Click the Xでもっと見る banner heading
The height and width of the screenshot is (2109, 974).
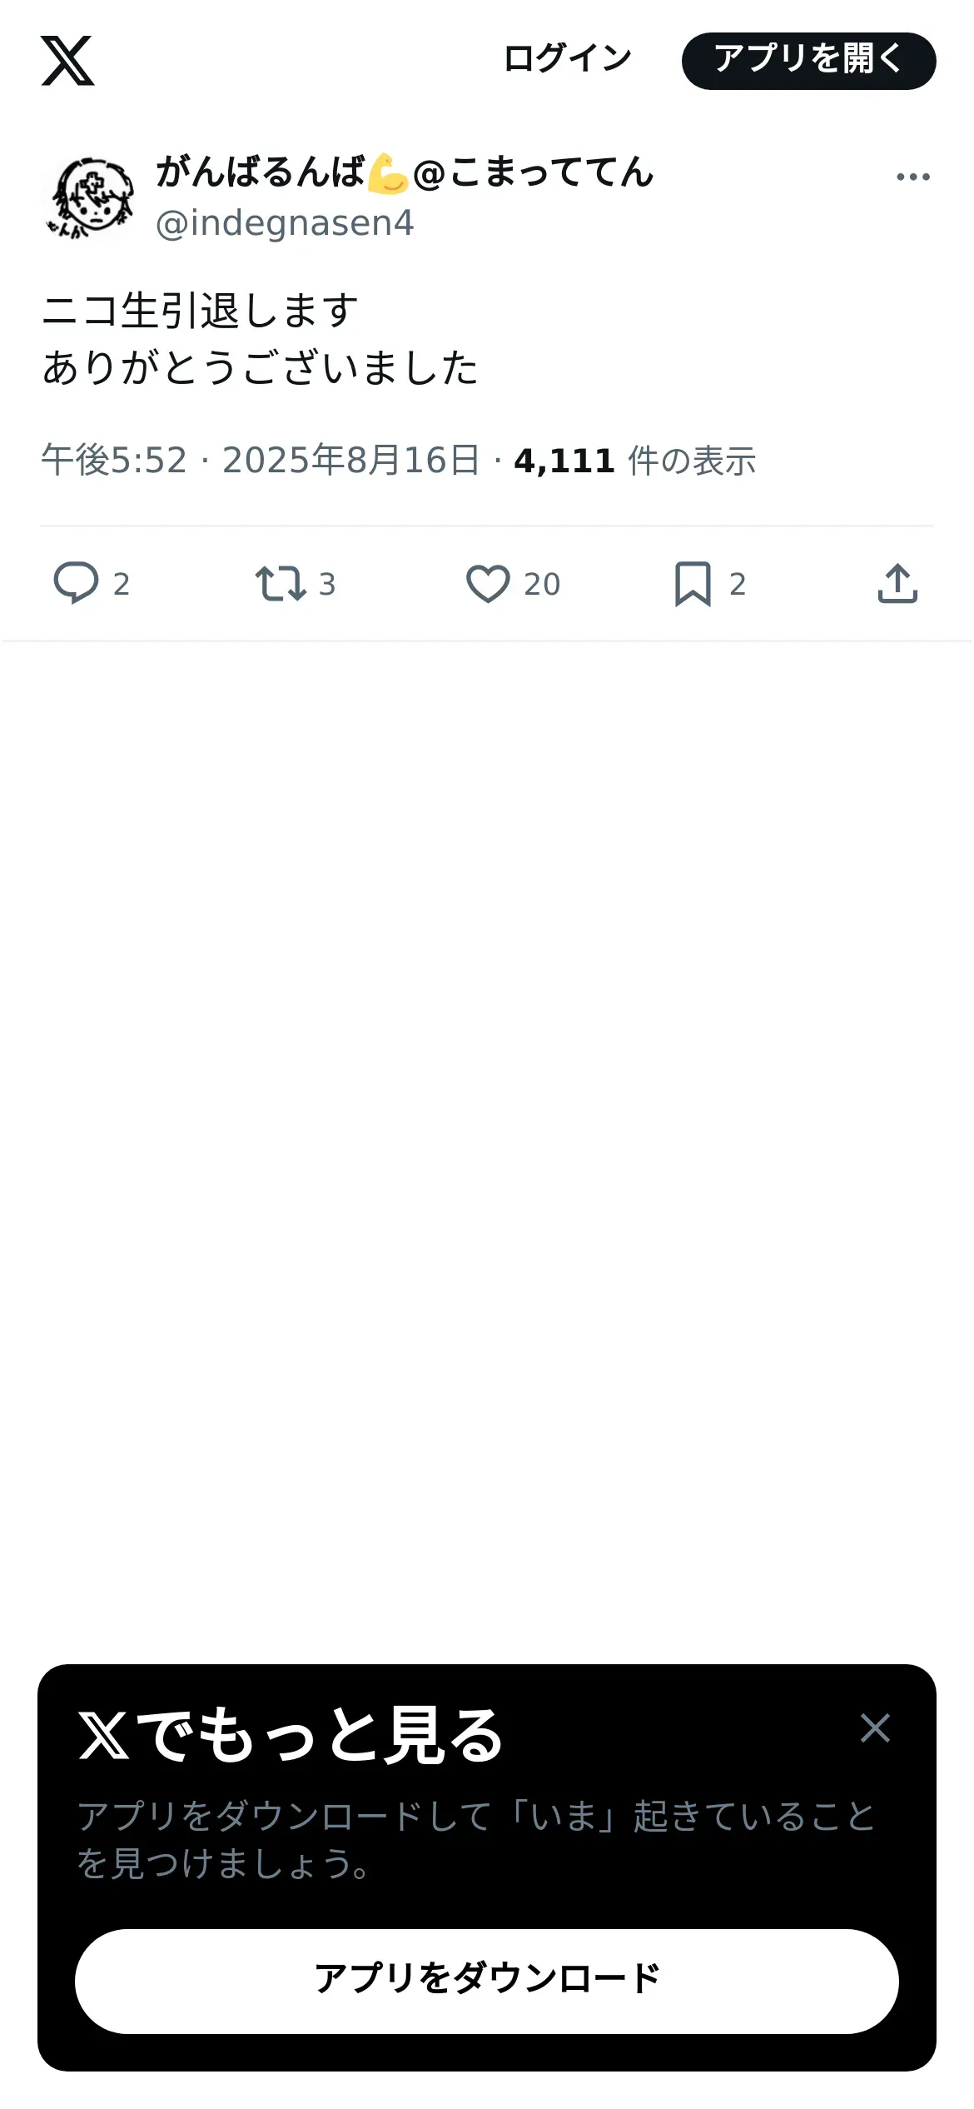point(291,1735)
